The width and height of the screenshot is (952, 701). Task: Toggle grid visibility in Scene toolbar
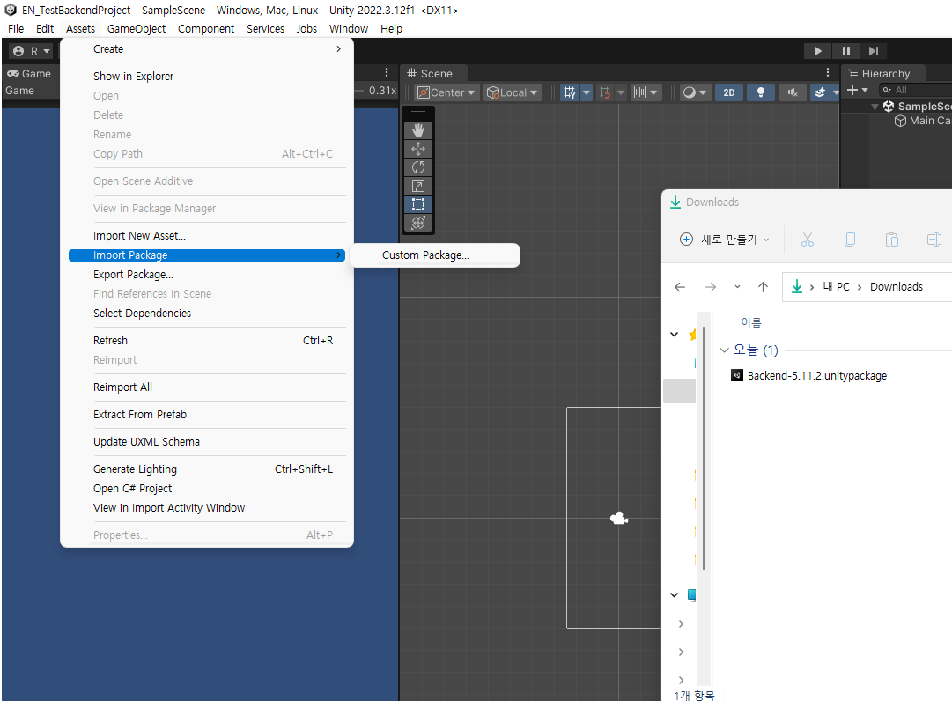(569, 92)
